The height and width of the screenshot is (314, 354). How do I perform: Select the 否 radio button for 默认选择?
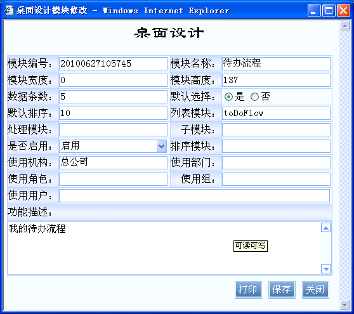[254, 97]
